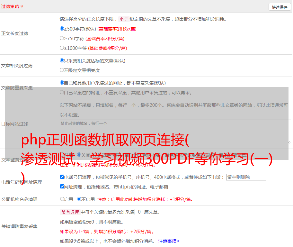Viewport: 293px width, 247px height.
Task: Click the 私有词库 tag
Action: (x=70, y=212)
